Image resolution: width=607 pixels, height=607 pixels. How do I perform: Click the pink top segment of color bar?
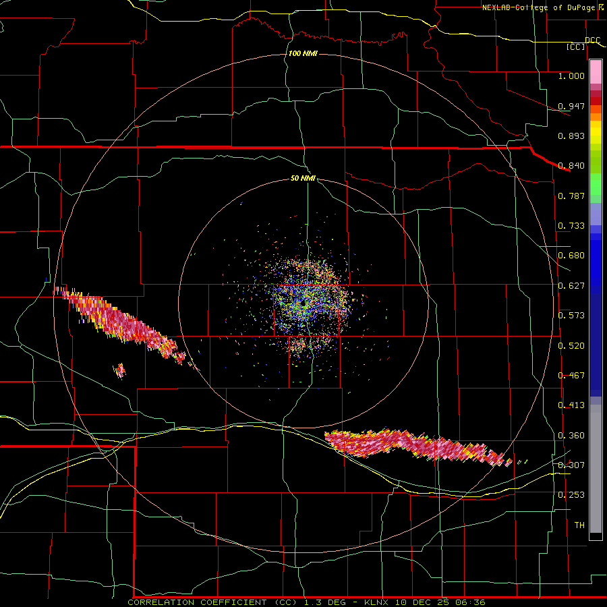596,71
